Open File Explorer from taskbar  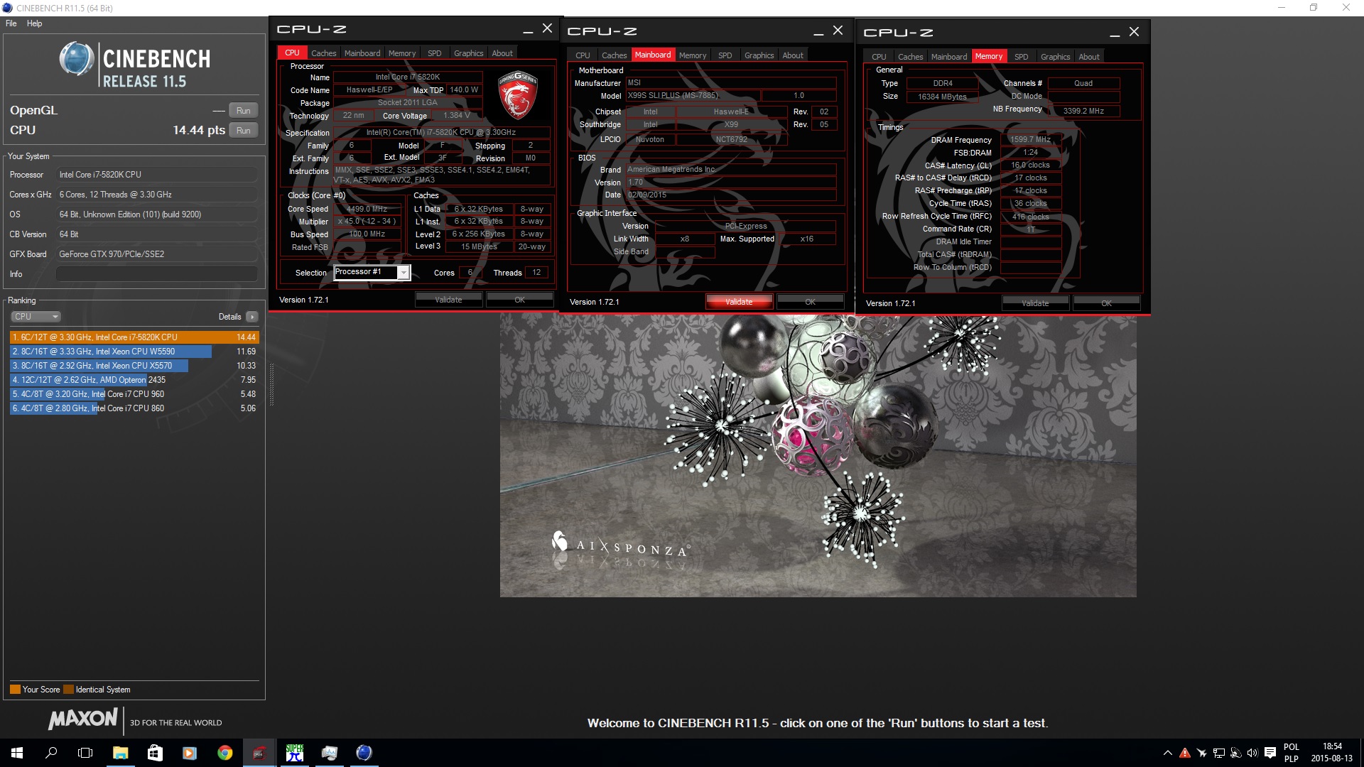pyautogui.click(x=120, y=753)
